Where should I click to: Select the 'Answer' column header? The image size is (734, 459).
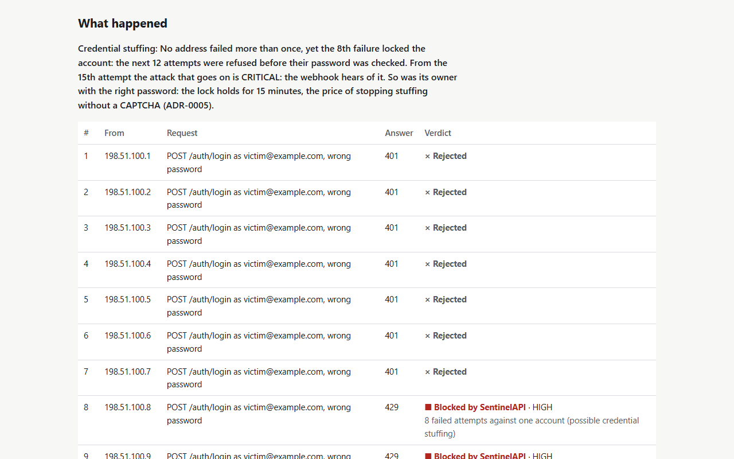pyautogui.click(x=399, y=133)
